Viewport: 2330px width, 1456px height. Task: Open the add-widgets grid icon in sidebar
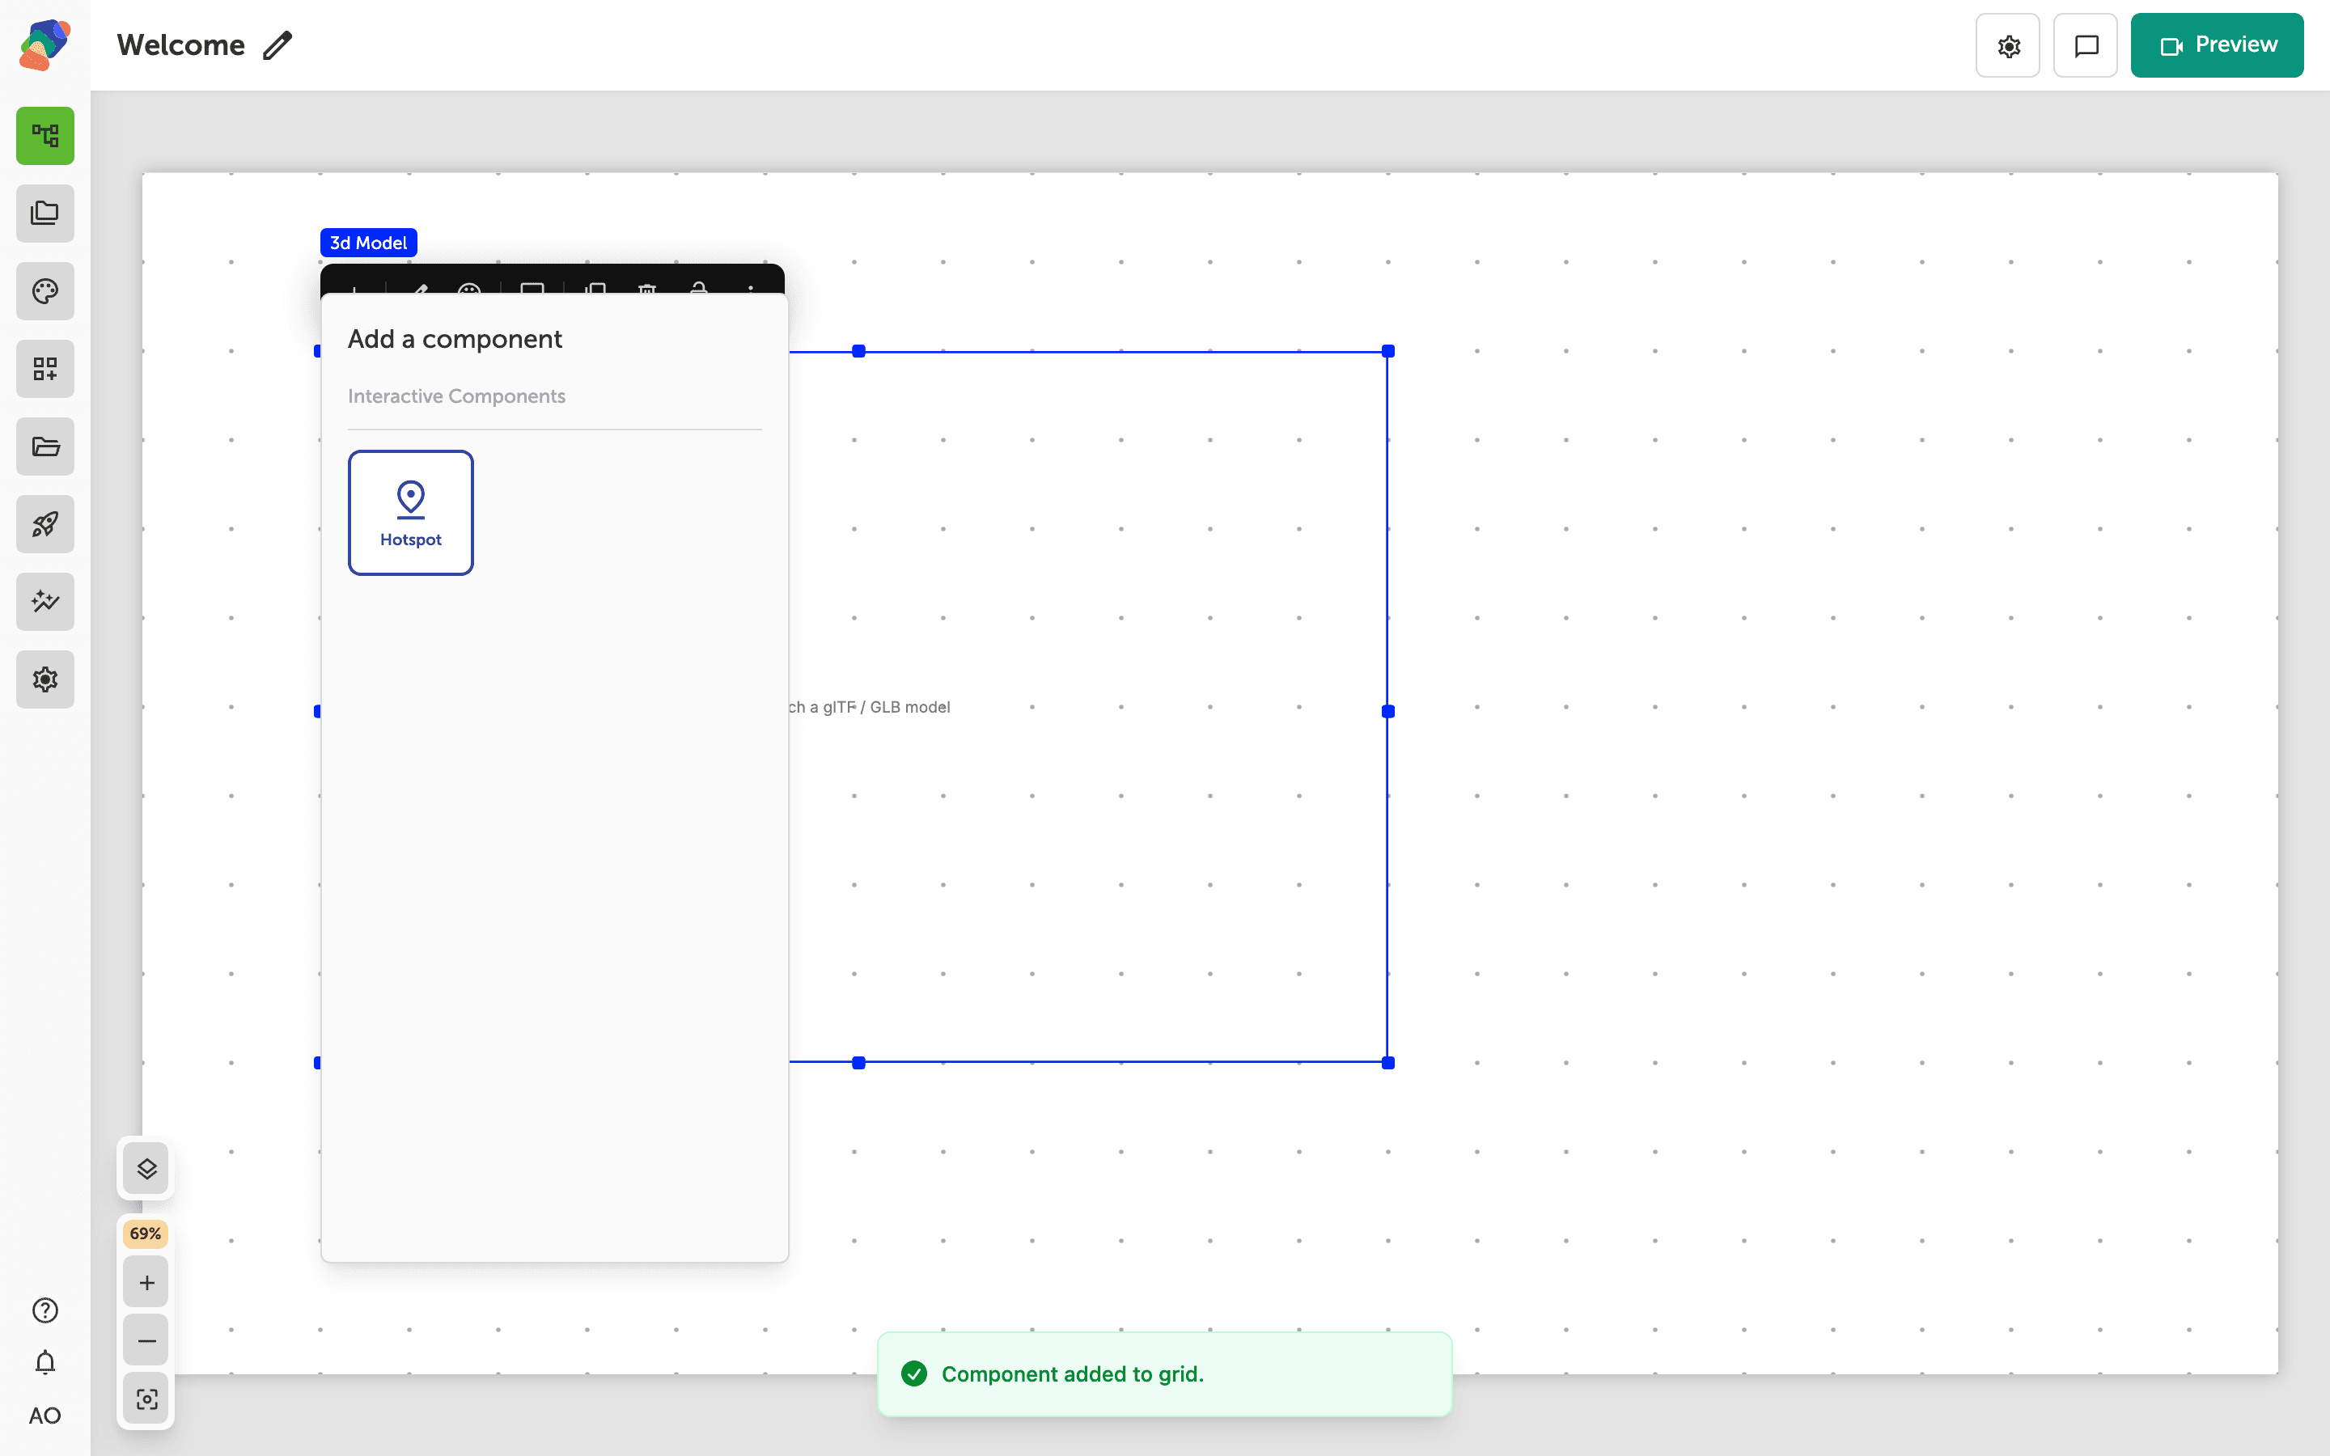click(x=45, y=369)
